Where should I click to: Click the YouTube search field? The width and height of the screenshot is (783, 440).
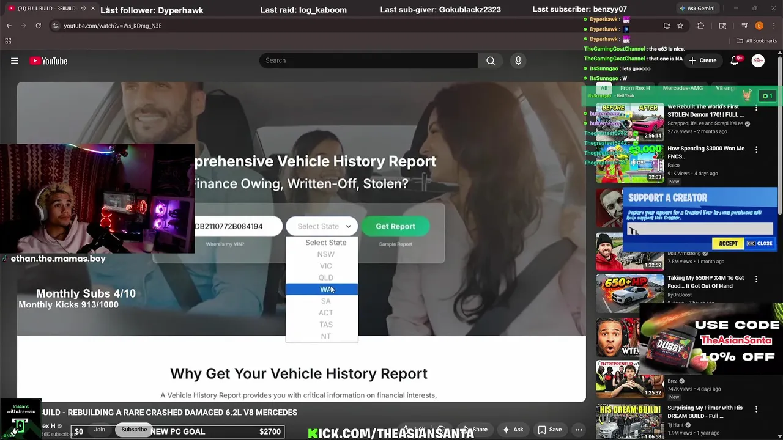tap(368, 61)
